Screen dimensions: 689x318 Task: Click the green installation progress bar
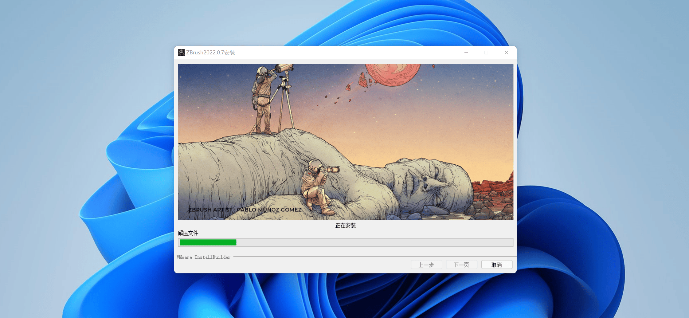point(346,242)
